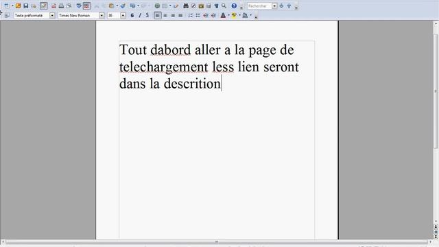Export directly as PDF icon
Viewport: 439px width, 247px height.
pyautogui.click(x=54, y=6)
